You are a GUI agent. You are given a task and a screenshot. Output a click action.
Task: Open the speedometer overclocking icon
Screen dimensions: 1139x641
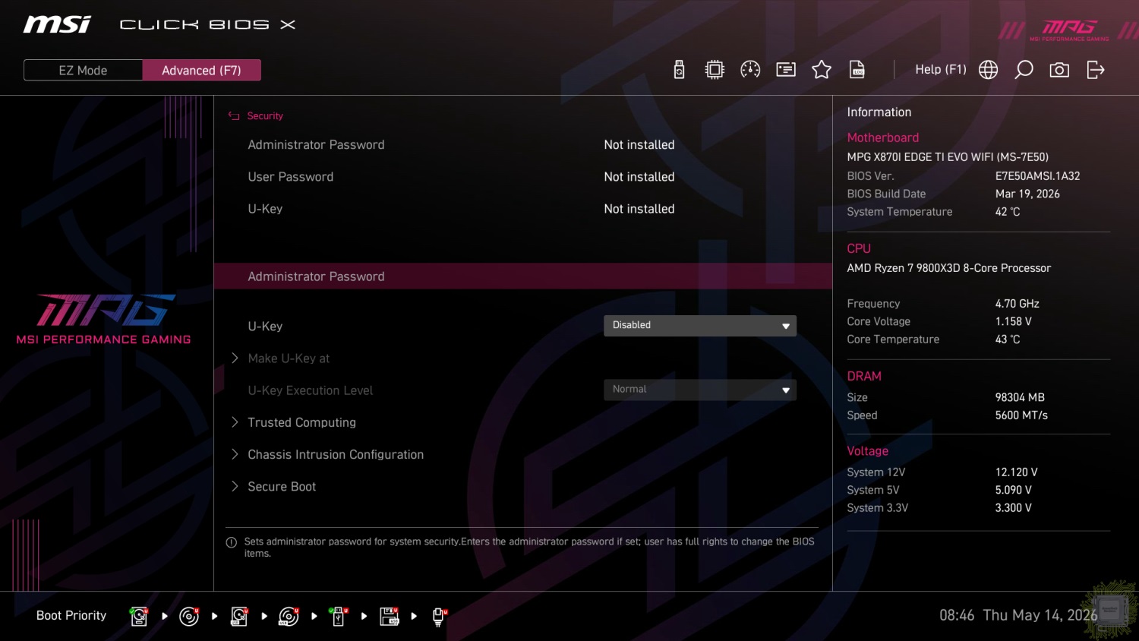point(750,70)
